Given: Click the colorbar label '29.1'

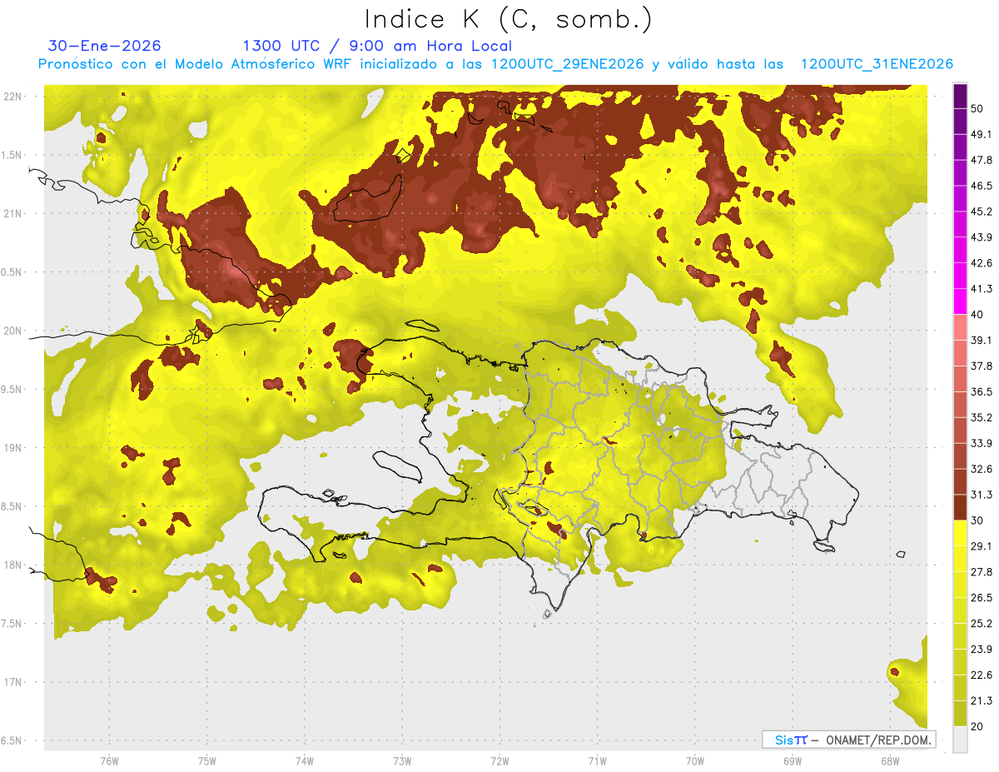Looking at the screenshot, I should tap(982, 546).
